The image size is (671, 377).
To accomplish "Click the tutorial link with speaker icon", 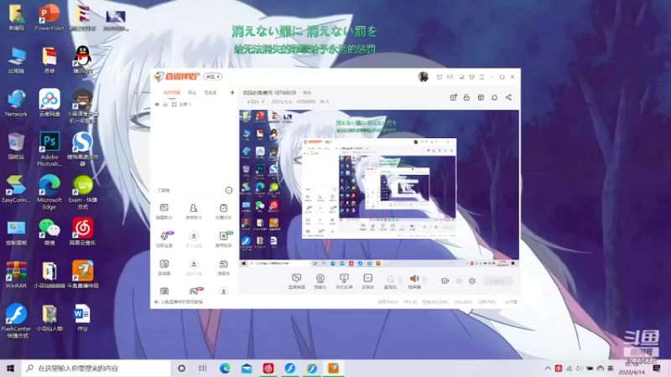I will pyautogui.click(x=179, y=302).
